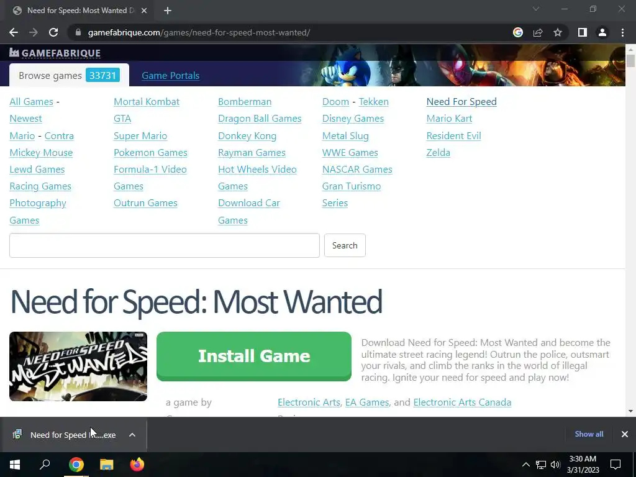Open the EA Games developer link

click(x=366, y=402)
